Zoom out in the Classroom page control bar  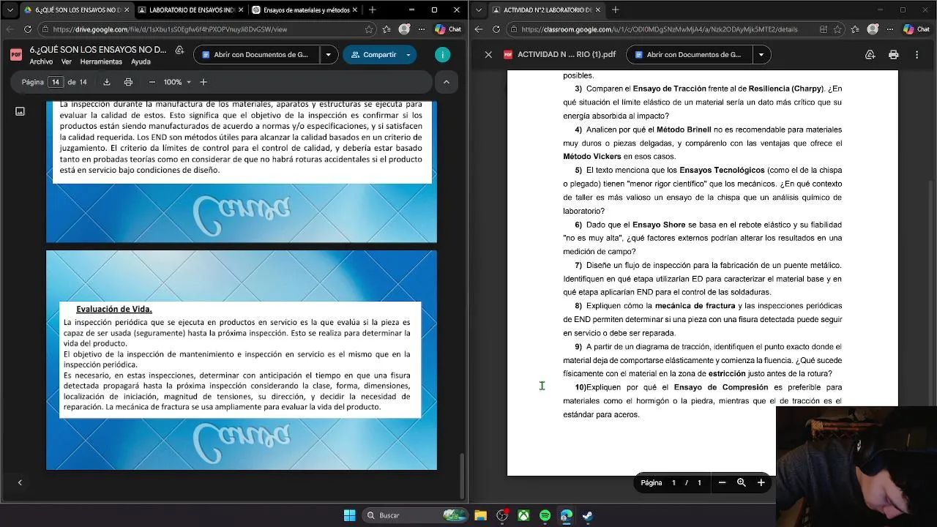tap(722, 482)
